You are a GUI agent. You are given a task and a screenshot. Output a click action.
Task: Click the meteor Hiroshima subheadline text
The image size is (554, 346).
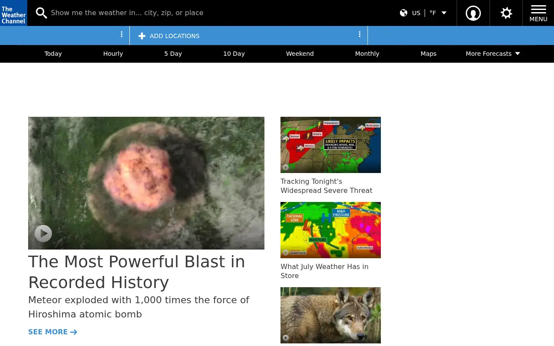tap(139, 307)
